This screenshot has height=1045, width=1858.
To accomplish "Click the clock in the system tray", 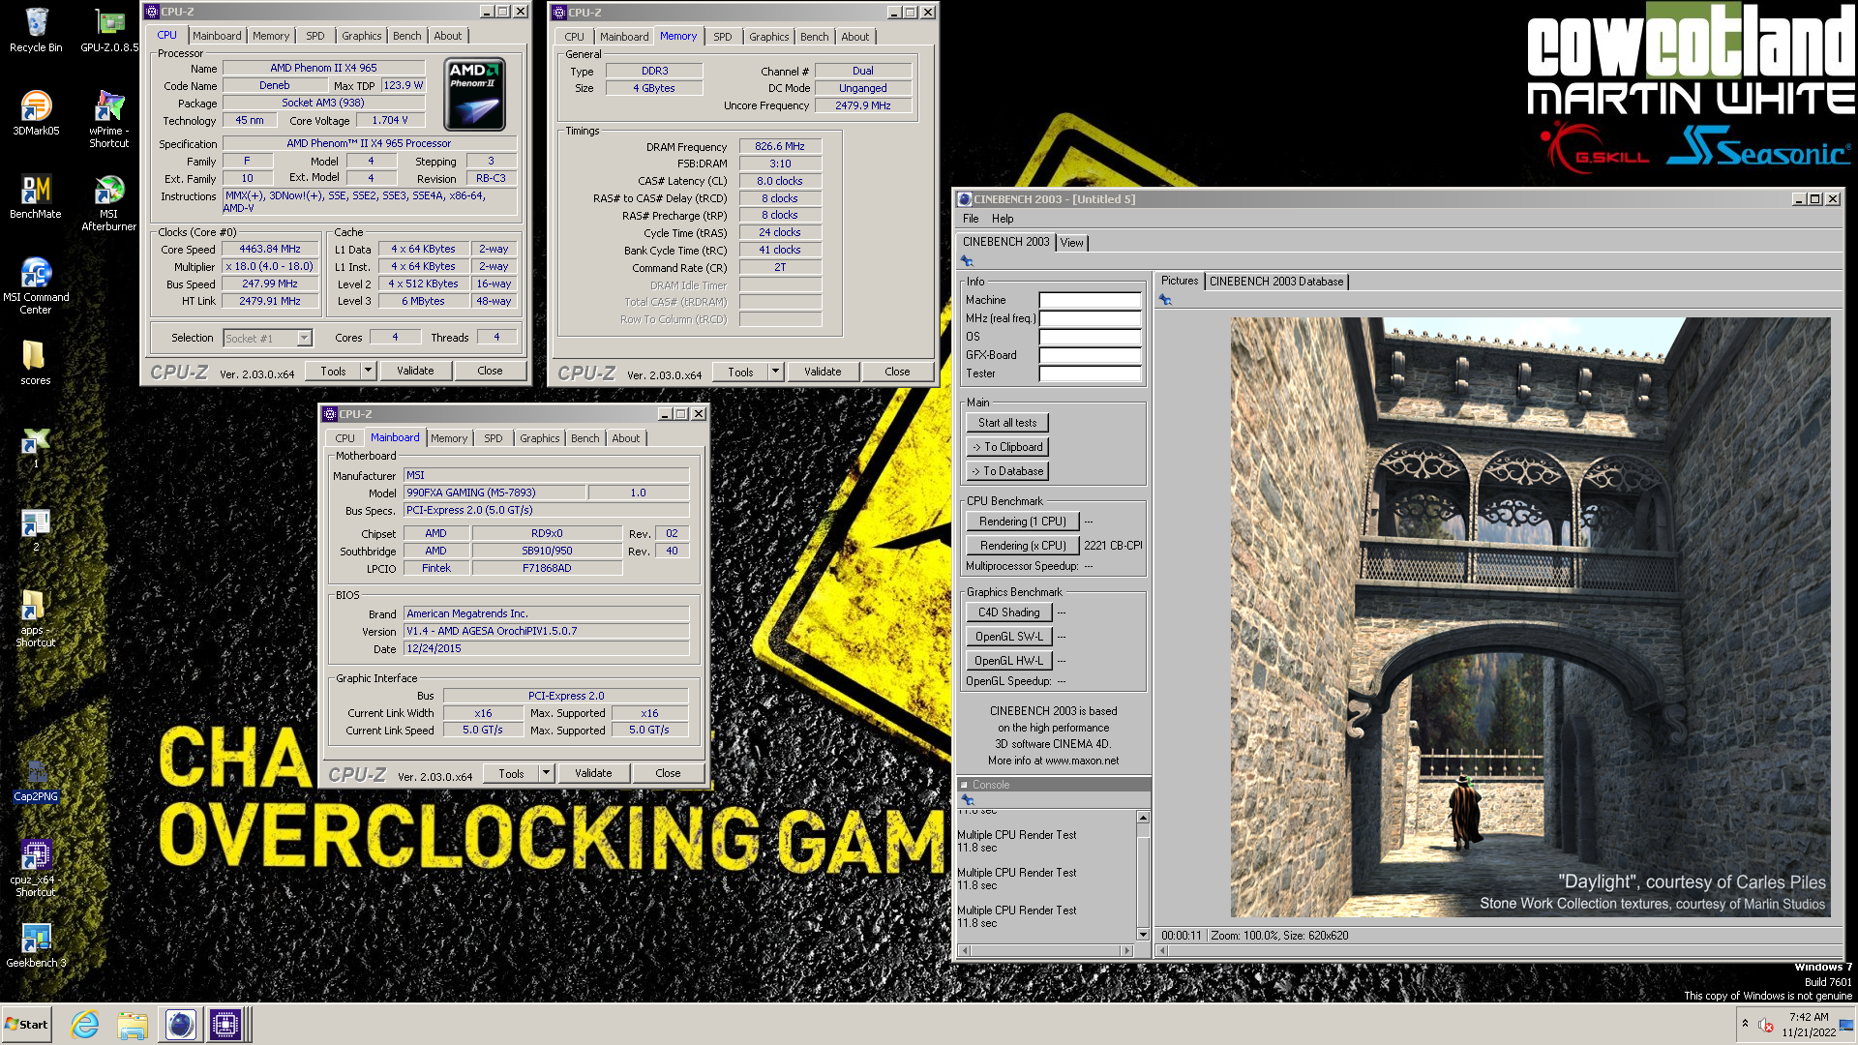I will [x=1809, y=1025].
